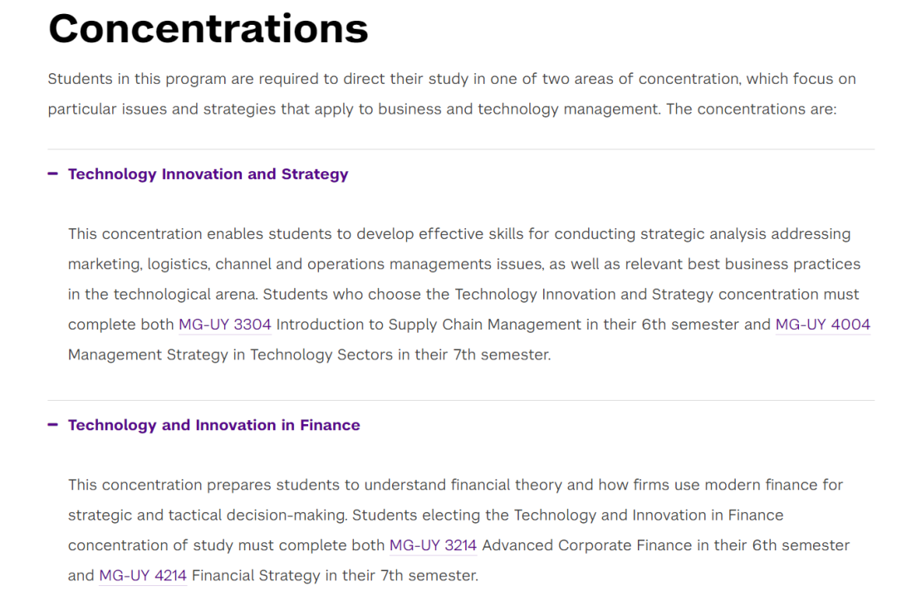Collapse section via minus icon beside Technology Innovation and Strategy

pyautogui.click(x=52, y=173)
